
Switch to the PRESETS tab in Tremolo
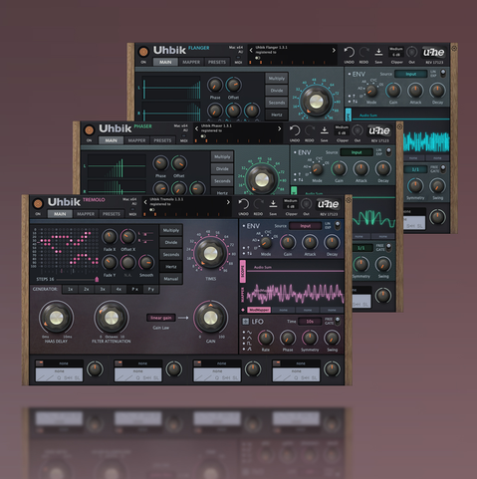click(112, 214)
